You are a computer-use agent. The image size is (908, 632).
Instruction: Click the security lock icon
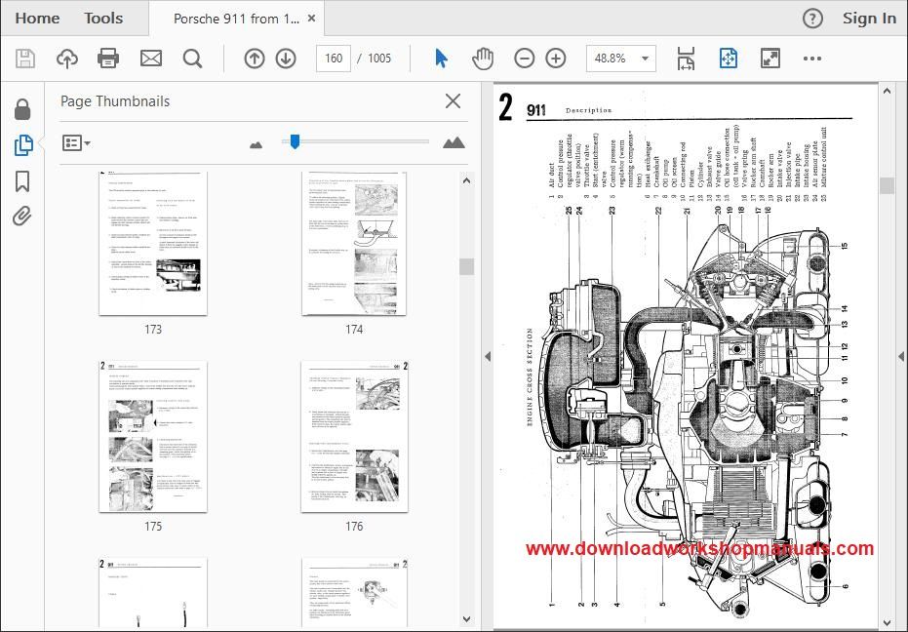coord(22,109)
